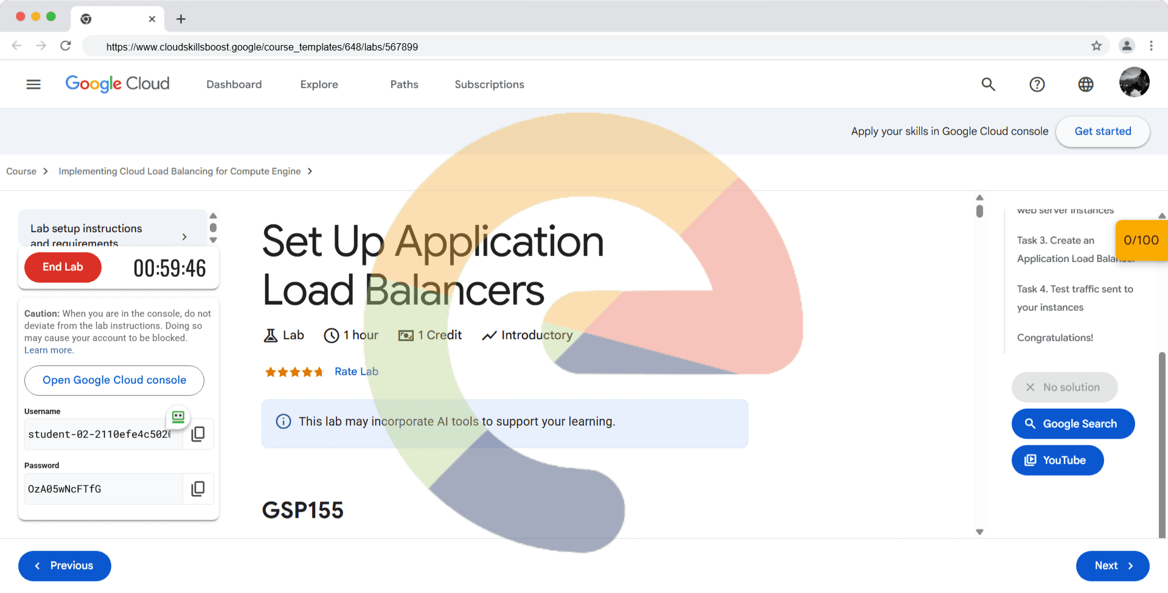Close the current browser tab
Viewport: 1168px width, 593px height.
tap(152, 19)
